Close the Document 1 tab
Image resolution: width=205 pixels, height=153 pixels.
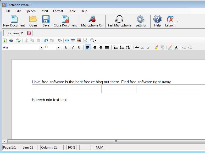pos(29,33)
